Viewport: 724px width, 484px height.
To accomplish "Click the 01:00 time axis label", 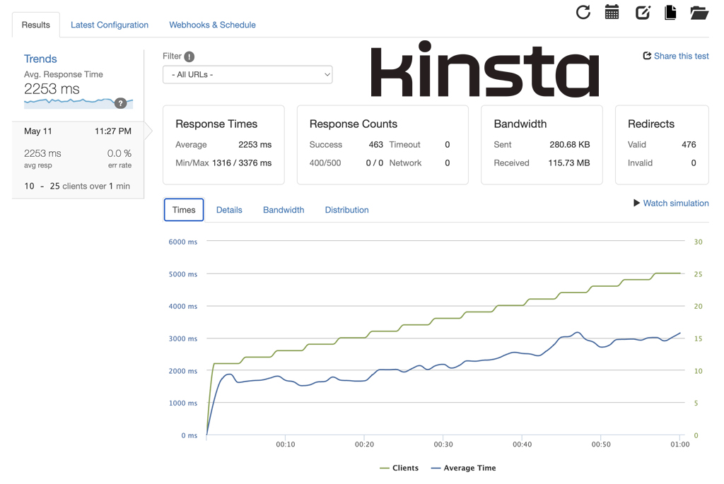I will click(x=680, y=444).
